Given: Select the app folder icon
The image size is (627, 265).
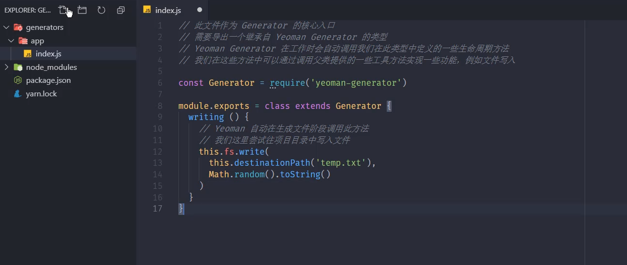Looking at the screenshot, I should point(23,41).
